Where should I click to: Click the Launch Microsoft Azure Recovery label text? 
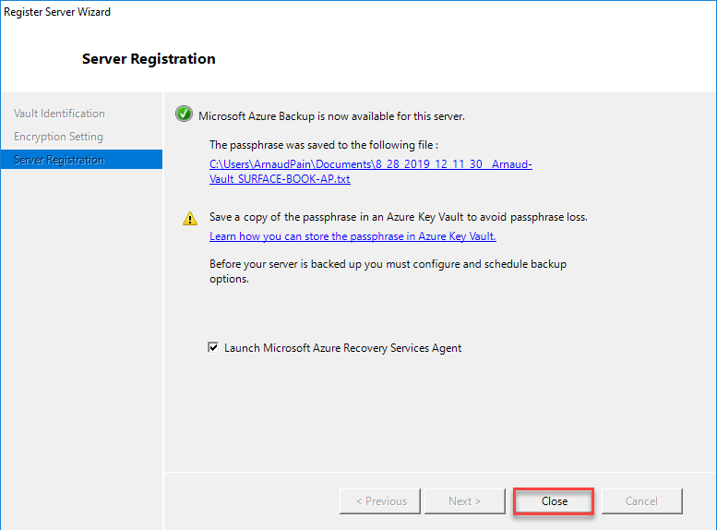click(x=342, y=348)
